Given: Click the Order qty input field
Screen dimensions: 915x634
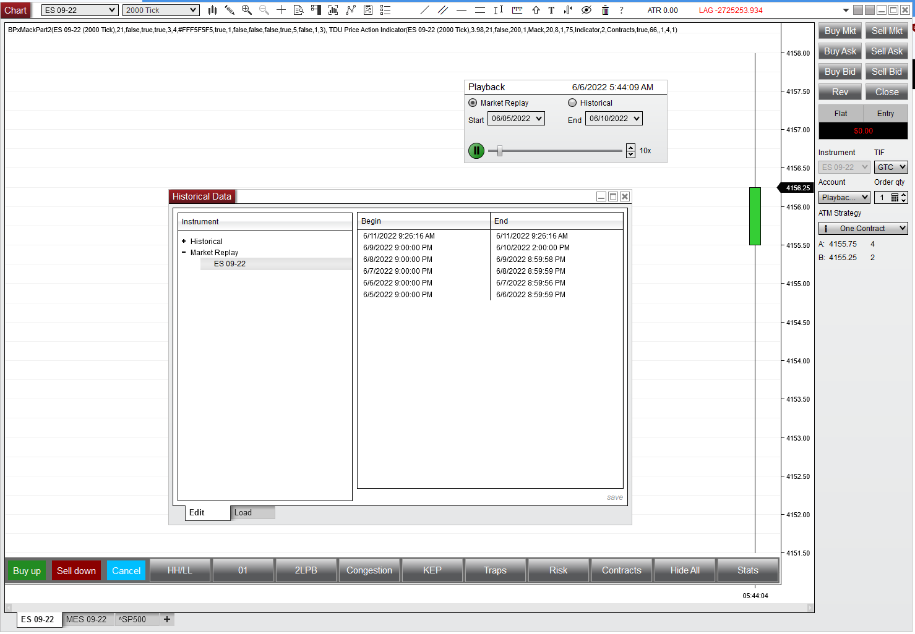Looking at the screenshot, I should click(x=883, y=198).
